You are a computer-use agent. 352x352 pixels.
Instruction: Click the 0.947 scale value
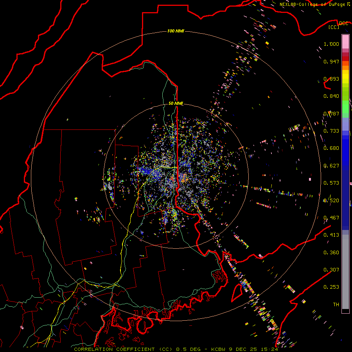click(x=331, y=61)
